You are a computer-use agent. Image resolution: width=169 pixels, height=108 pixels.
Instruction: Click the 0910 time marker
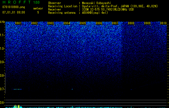(x=163, y=23)
